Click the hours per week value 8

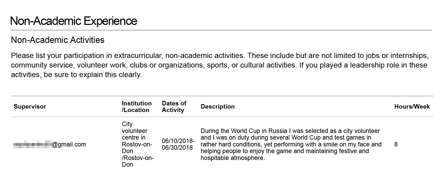396,144
